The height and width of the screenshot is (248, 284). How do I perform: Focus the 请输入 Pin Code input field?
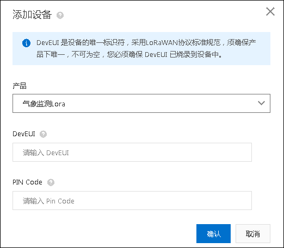click(x=132, y=200)
